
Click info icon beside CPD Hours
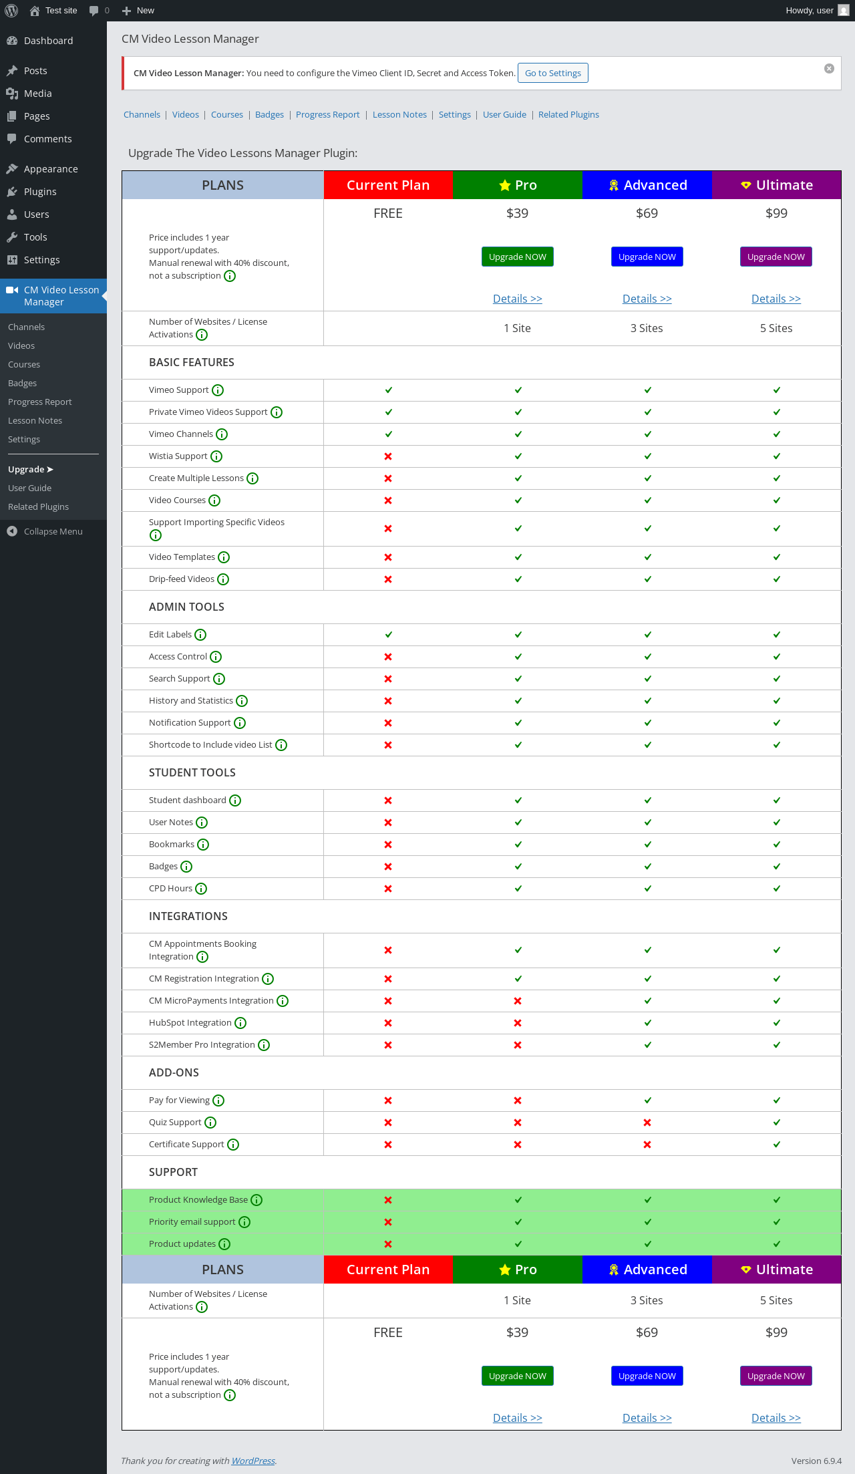[x=201, y=889]
